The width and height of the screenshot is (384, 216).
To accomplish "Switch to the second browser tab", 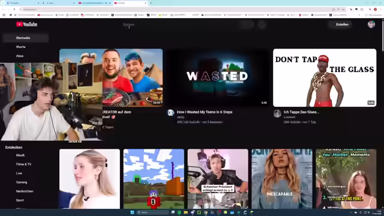I will 58,3.
